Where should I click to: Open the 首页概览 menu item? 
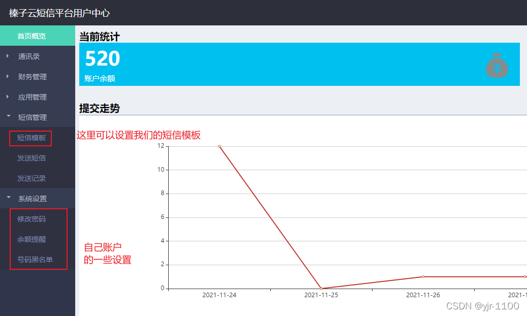point(37,36)
